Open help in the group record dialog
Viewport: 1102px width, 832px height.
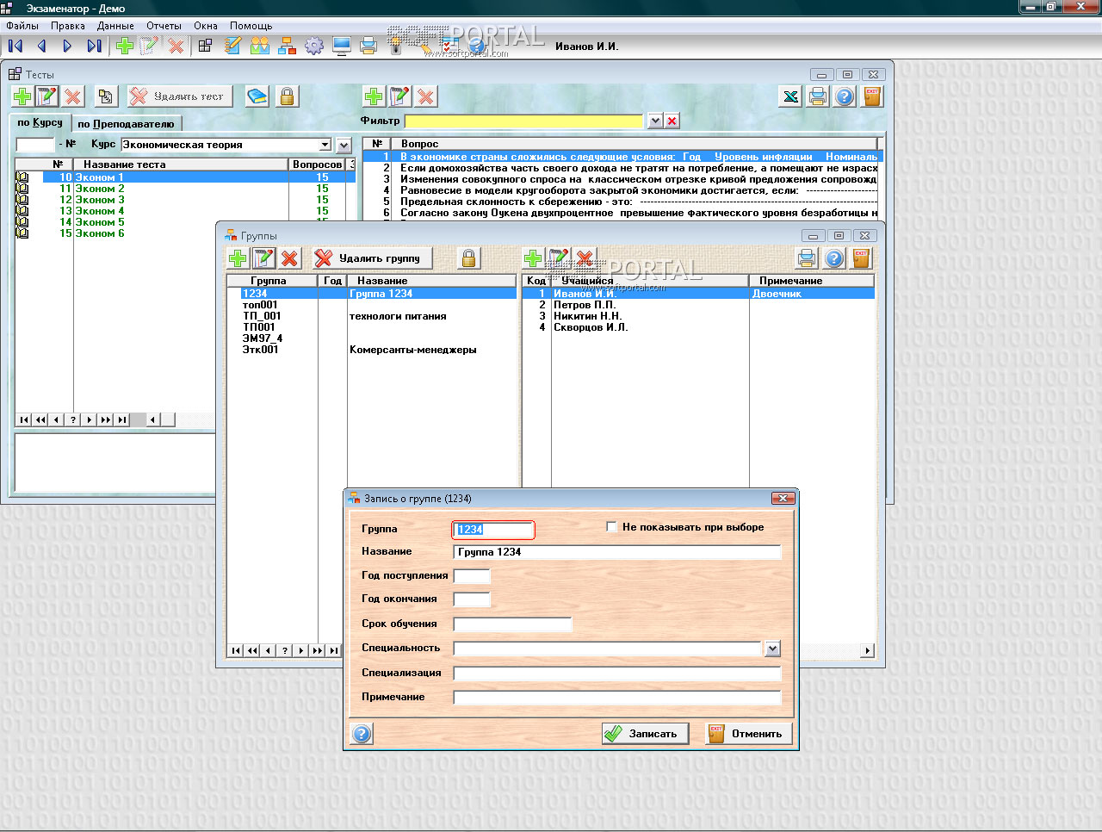(362, 734)
